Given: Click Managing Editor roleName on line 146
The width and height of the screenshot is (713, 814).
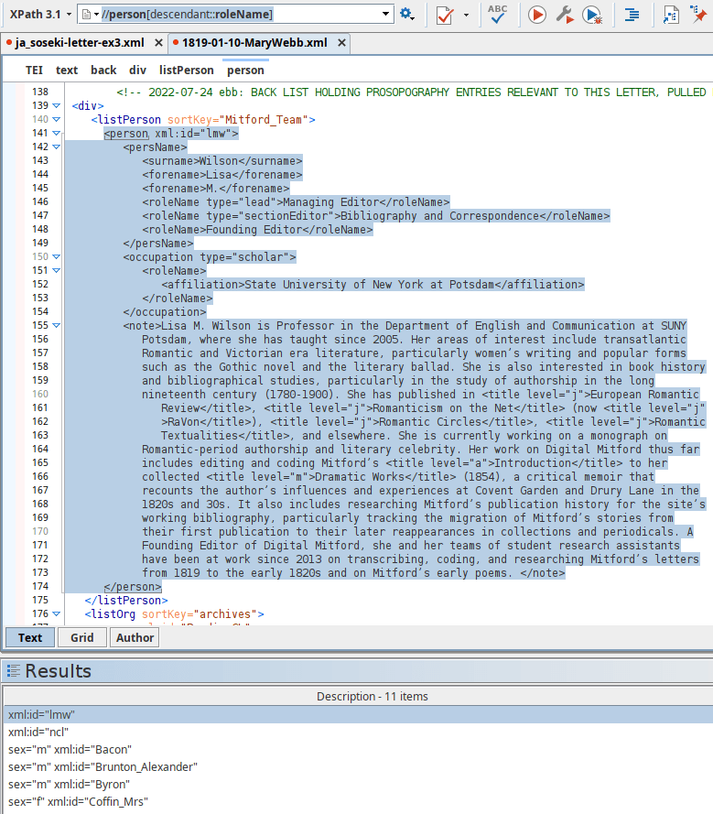Looking at the screenshot, I should 331,202.
